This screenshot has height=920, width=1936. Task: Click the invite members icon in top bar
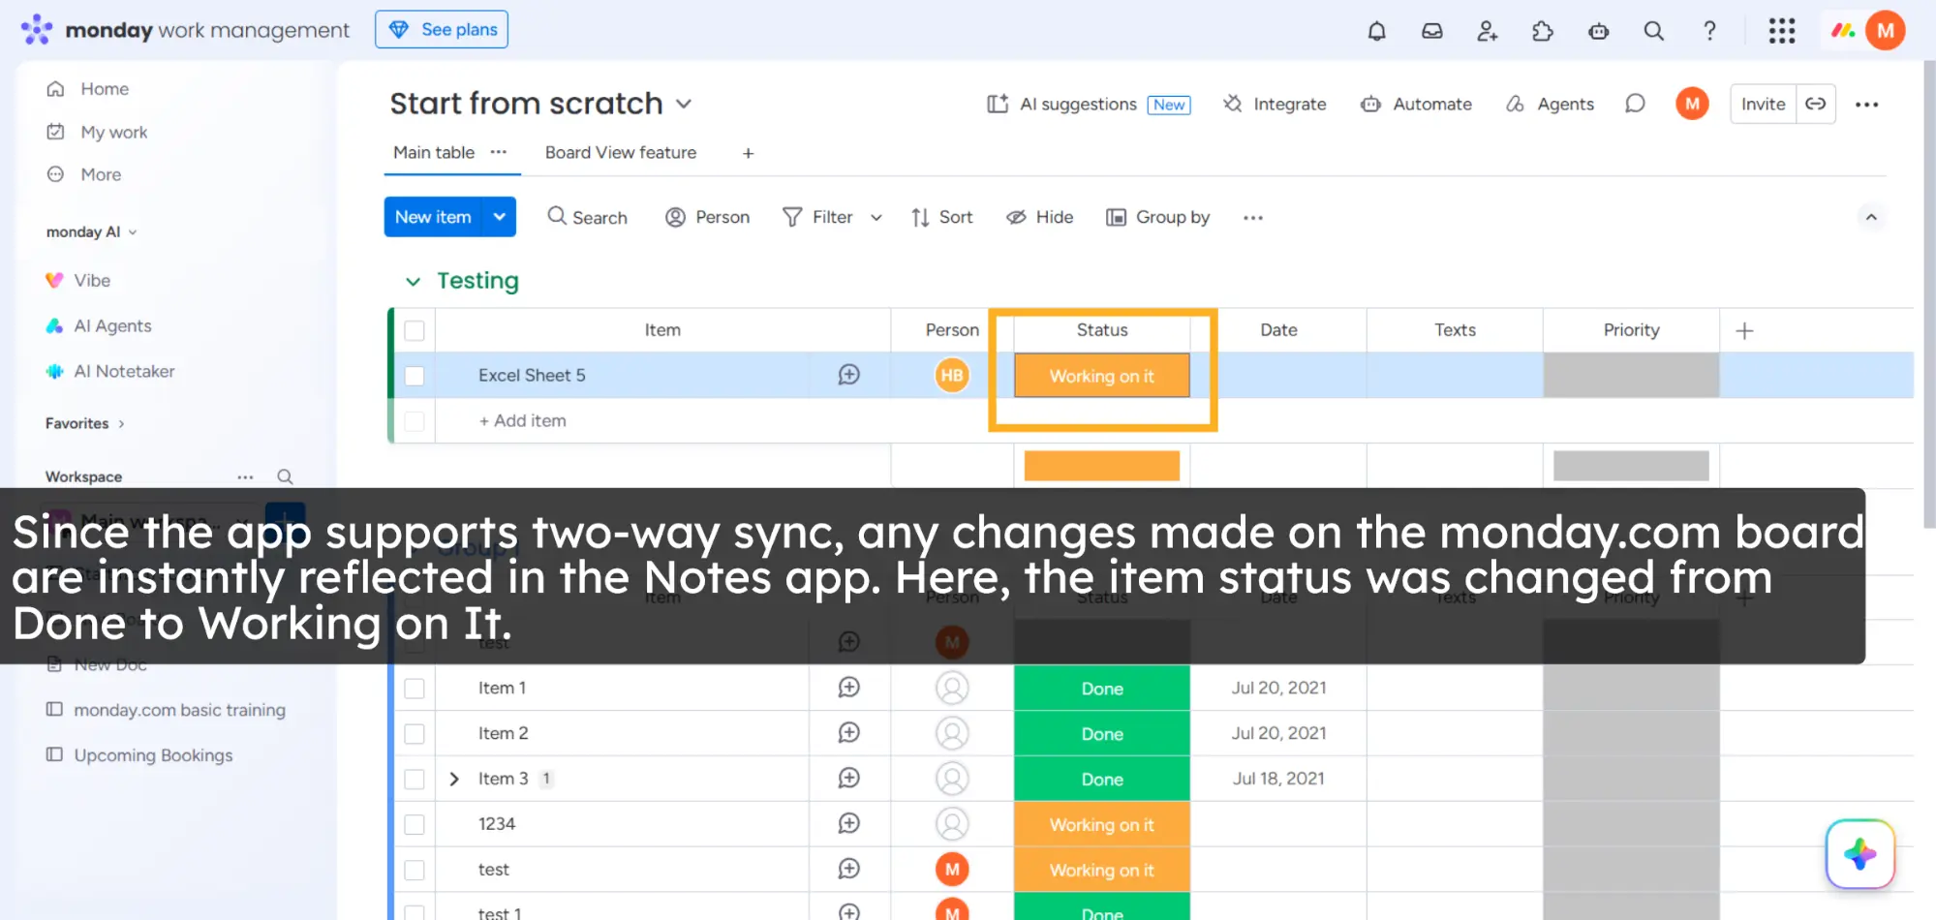coord(1488,31)
